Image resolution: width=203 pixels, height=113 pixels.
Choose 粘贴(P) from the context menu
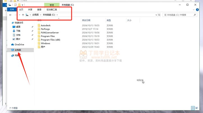click(140, 80)
